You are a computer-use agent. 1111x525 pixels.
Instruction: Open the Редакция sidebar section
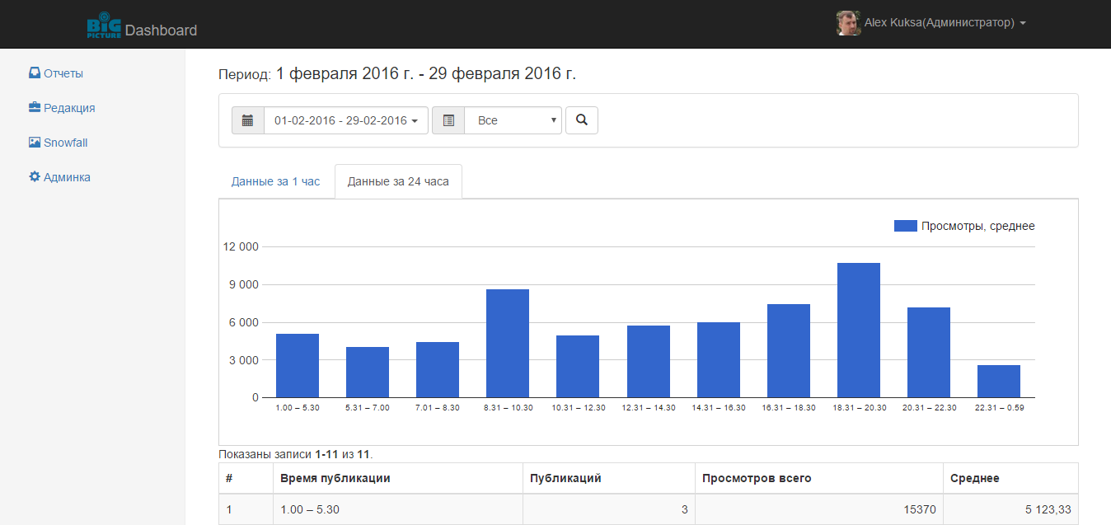pos(62,108)
